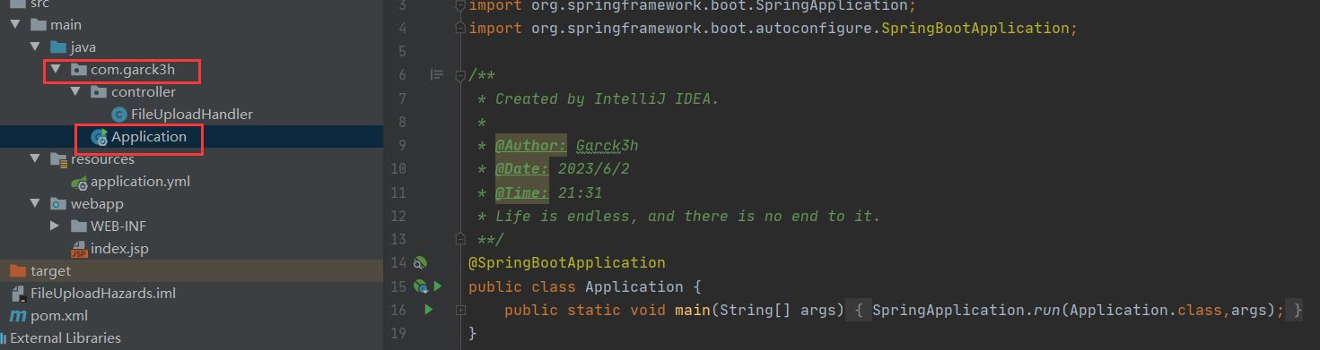Viewport: 1320px width, 350px height.
Task: Select the resources folder
Action: pos(102,159)
